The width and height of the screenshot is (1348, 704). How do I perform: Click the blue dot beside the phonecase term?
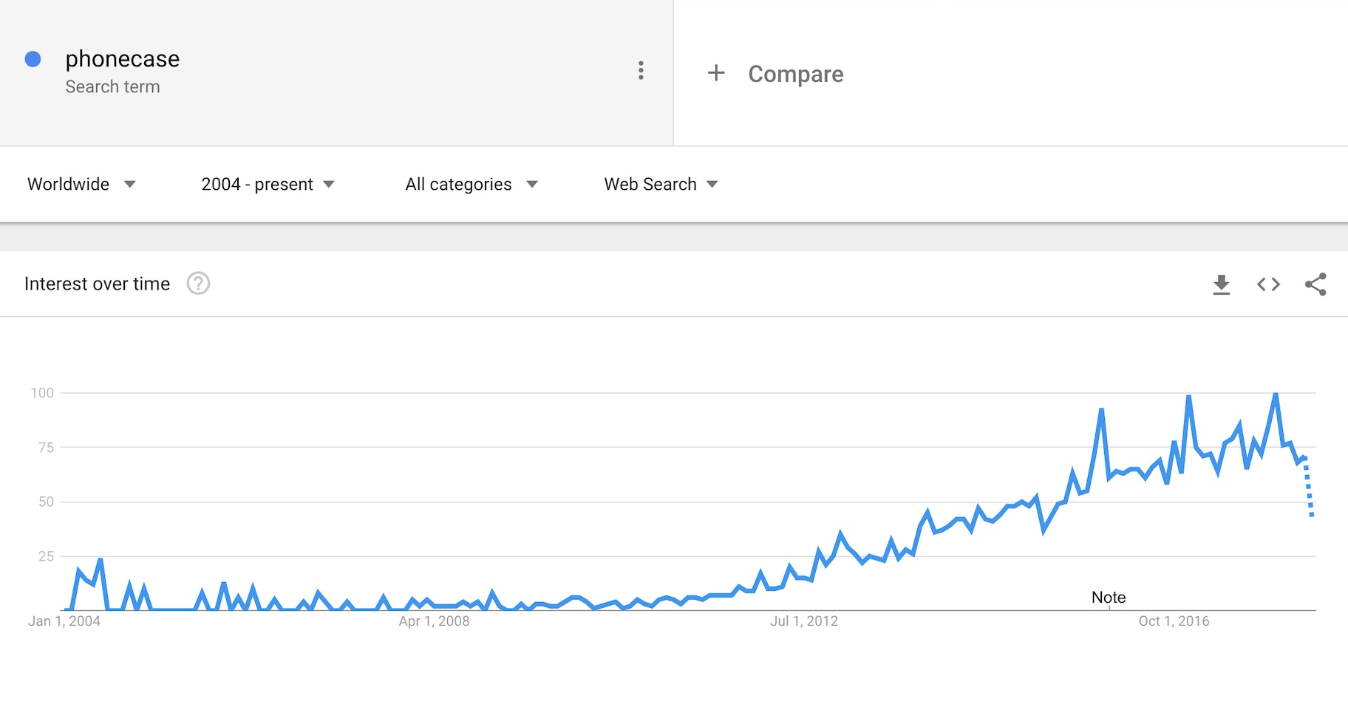click(33, 58)
